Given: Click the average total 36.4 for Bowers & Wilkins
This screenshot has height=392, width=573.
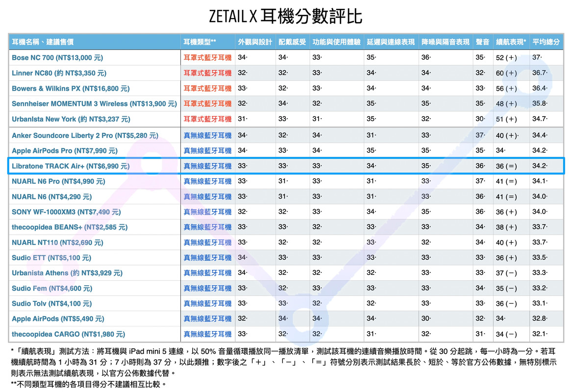Looking at the screenshot, I should coord(539,88).
